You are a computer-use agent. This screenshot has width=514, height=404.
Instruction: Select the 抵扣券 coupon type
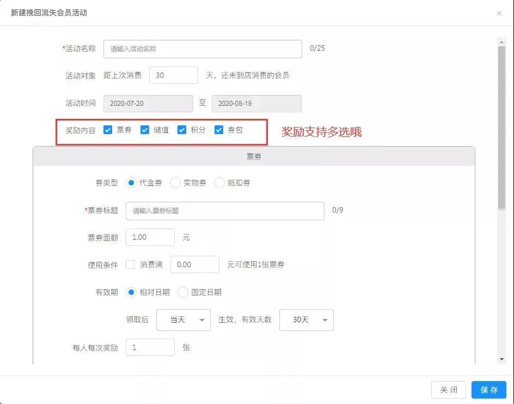(219, 183)
